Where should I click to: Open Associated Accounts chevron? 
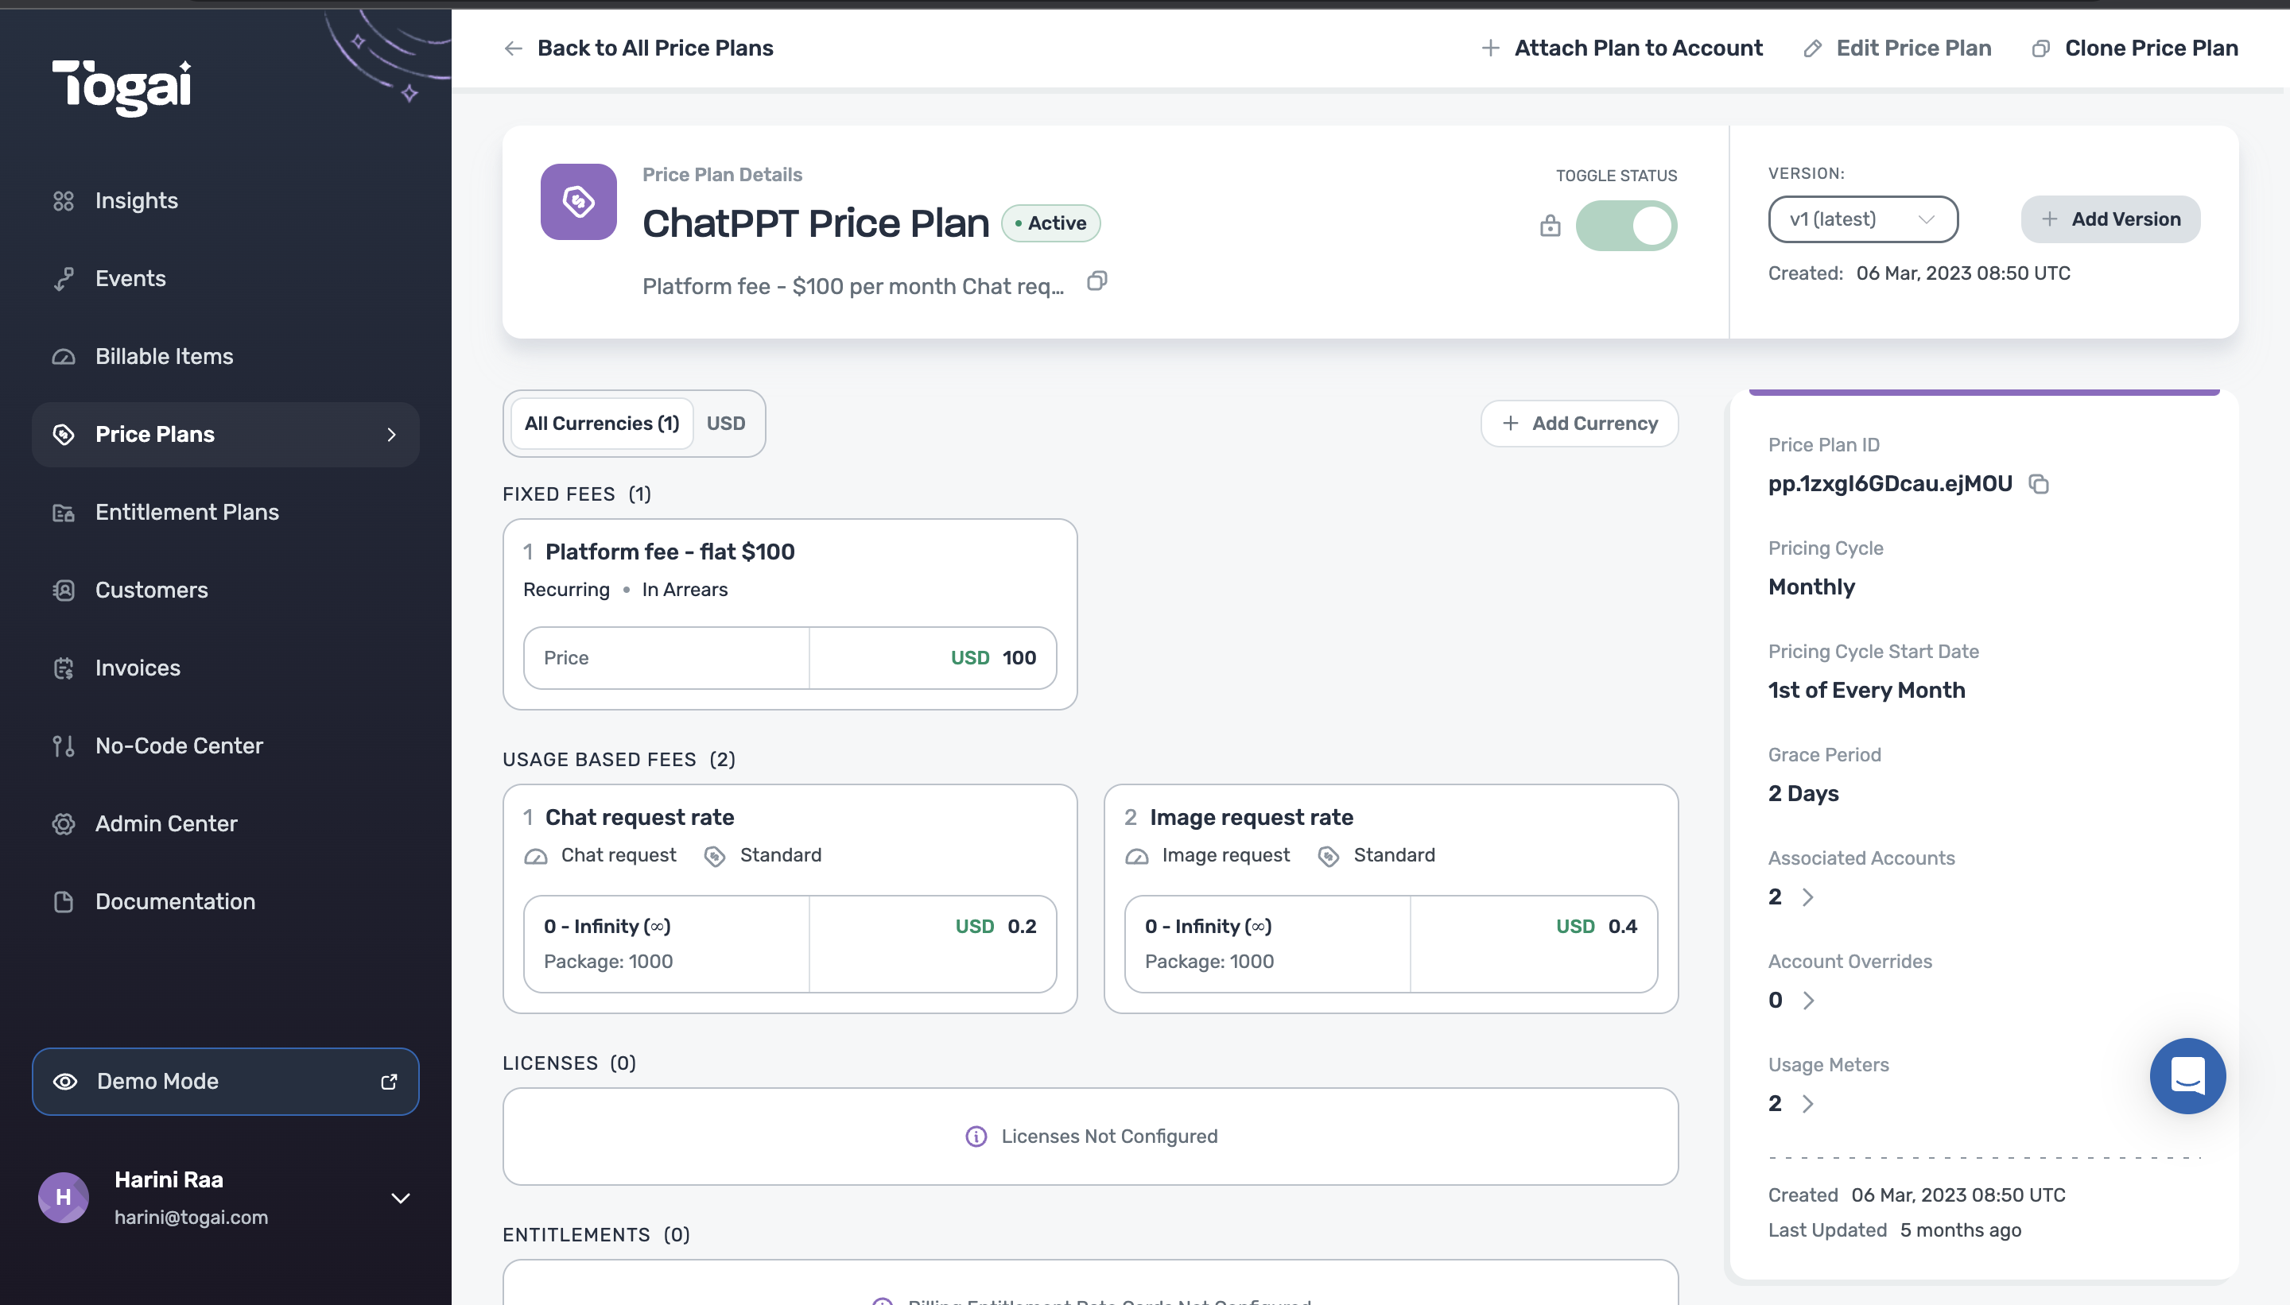point(1807,897)
